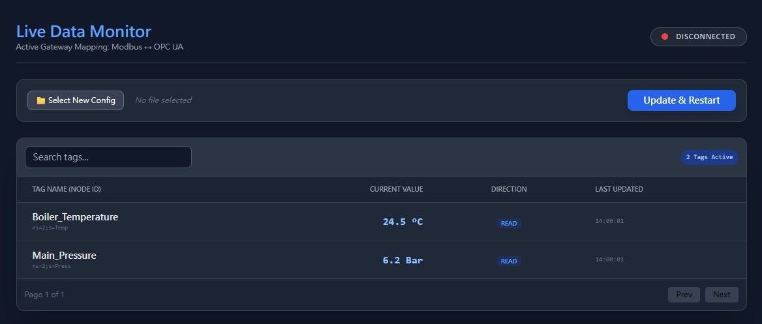Click the READ badge for Main_Pressure
The width and height of the screenshot is (762, 324).
(x=509, y=261)
